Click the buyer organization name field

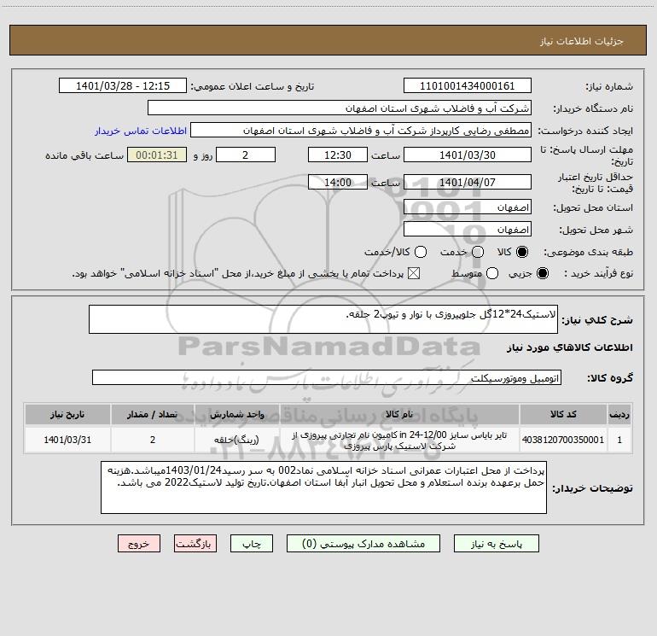[340, 108]
